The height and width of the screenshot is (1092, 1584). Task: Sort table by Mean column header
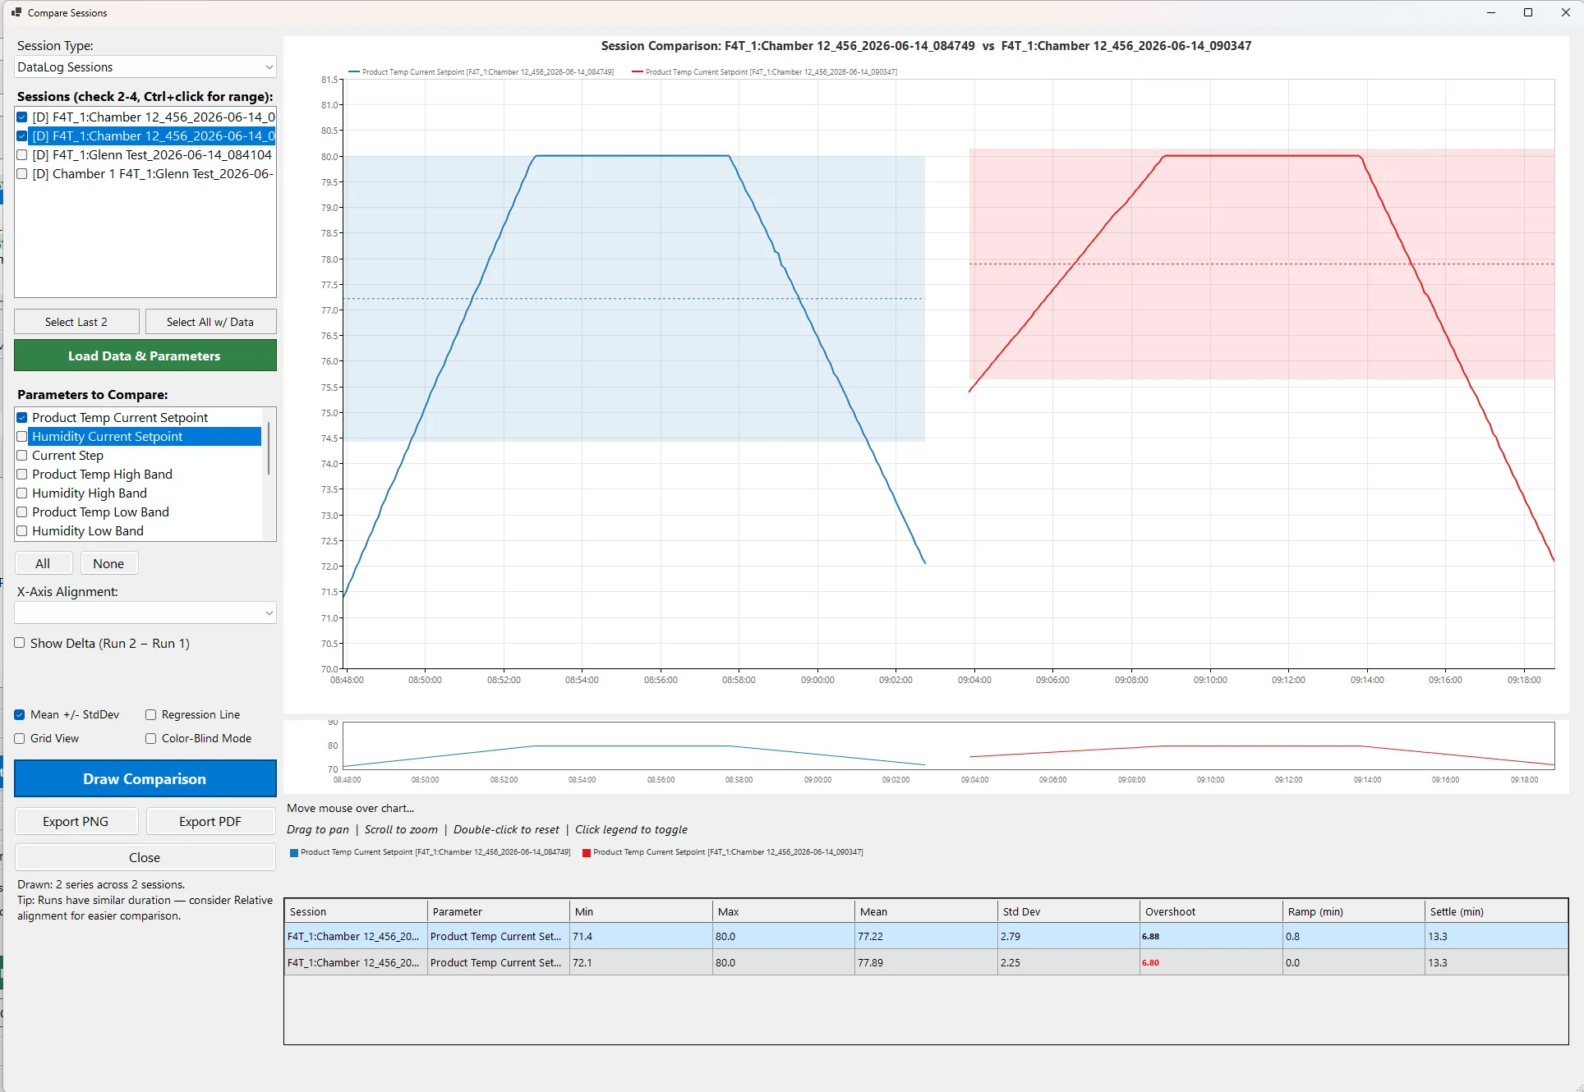point(926,911)
